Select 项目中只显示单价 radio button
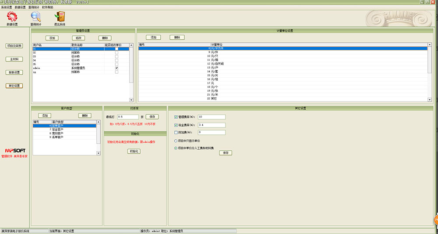 176,141
